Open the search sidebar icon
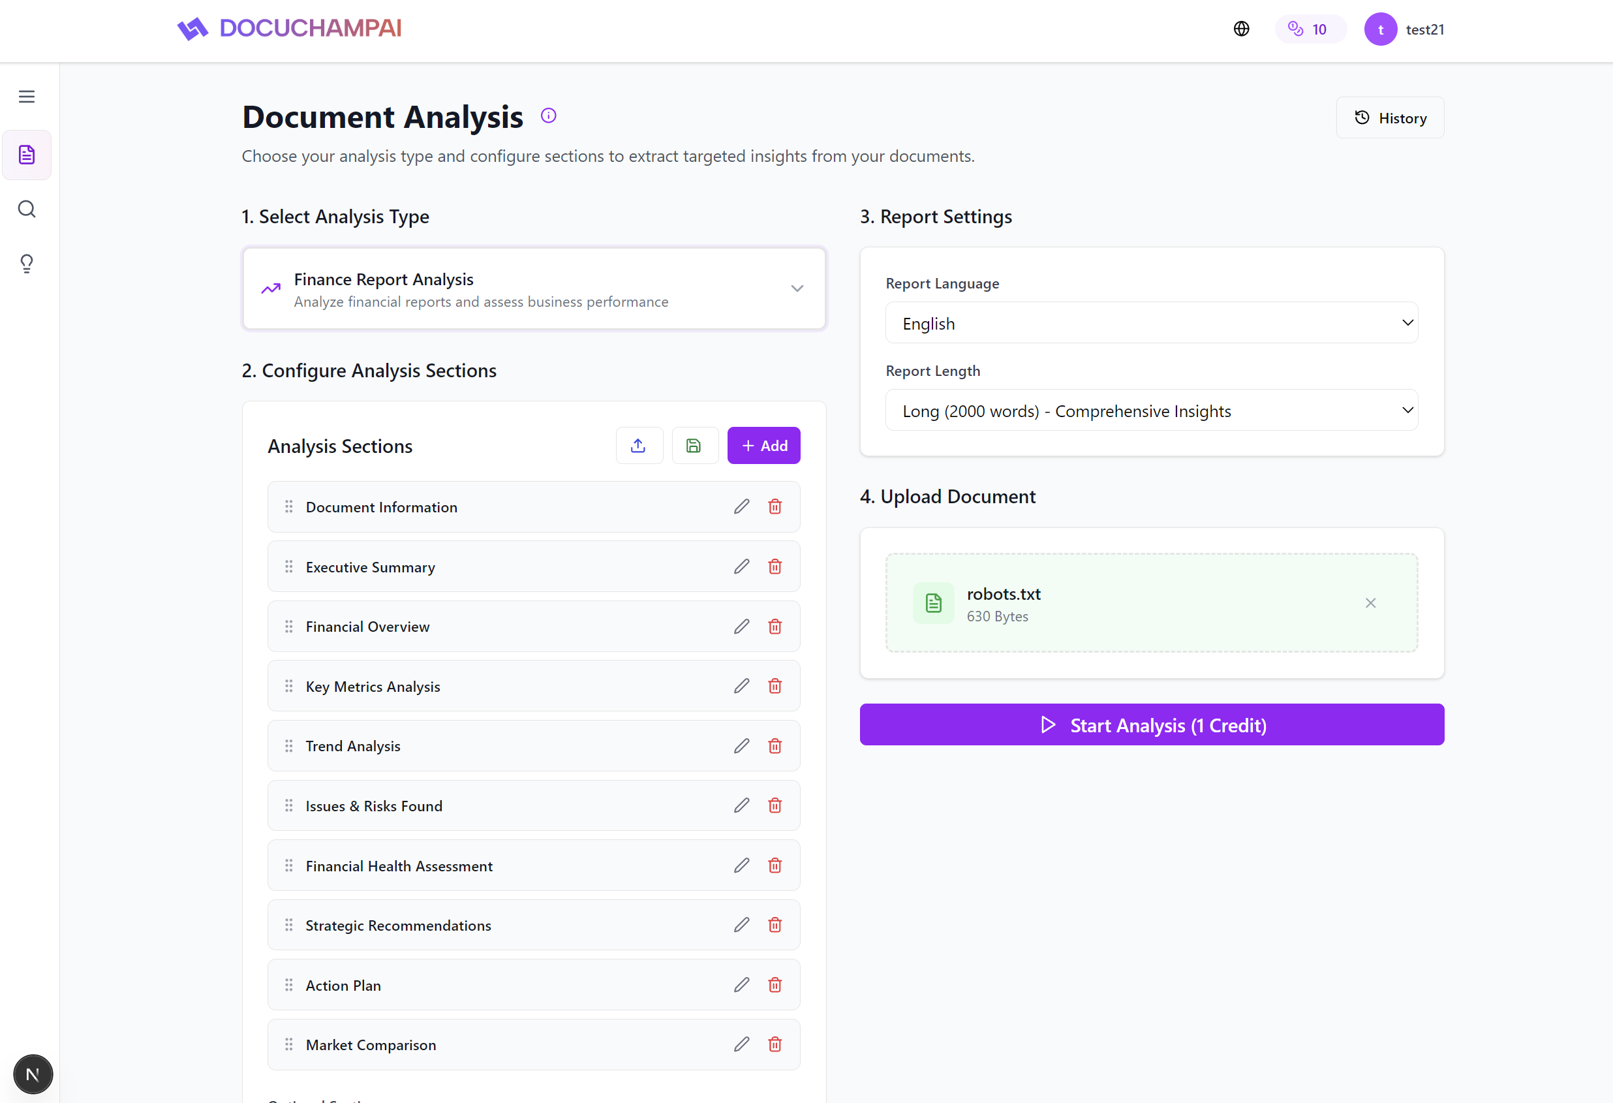This screenshot has width=1613, height=1103. coord(26,209)
